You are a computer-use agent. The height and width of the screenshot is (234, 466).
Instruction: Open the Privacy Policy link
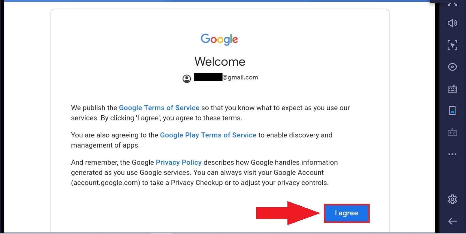(179, 162)
